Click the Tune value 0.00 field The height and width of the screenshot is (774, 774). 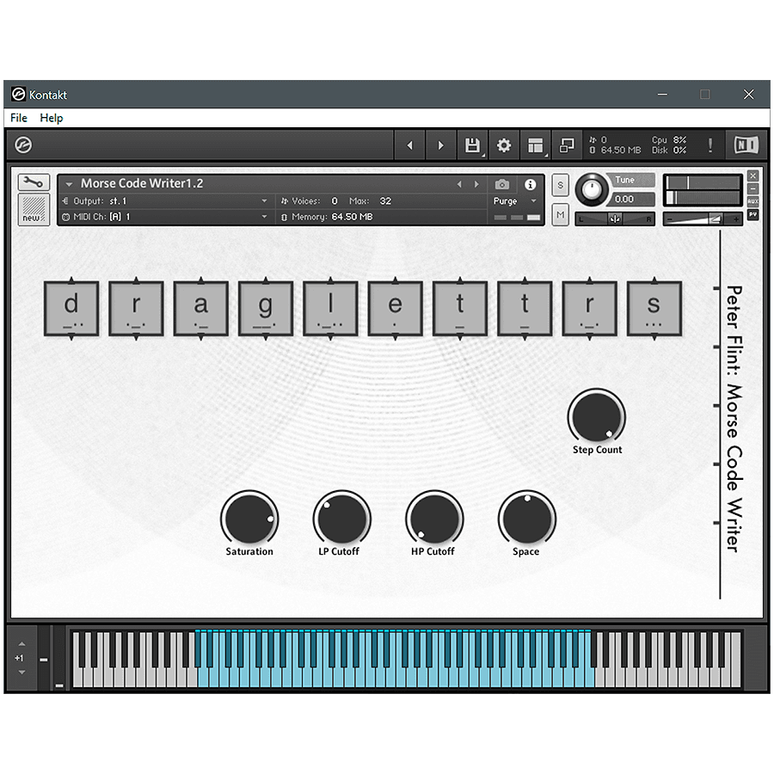coord(632,199)
